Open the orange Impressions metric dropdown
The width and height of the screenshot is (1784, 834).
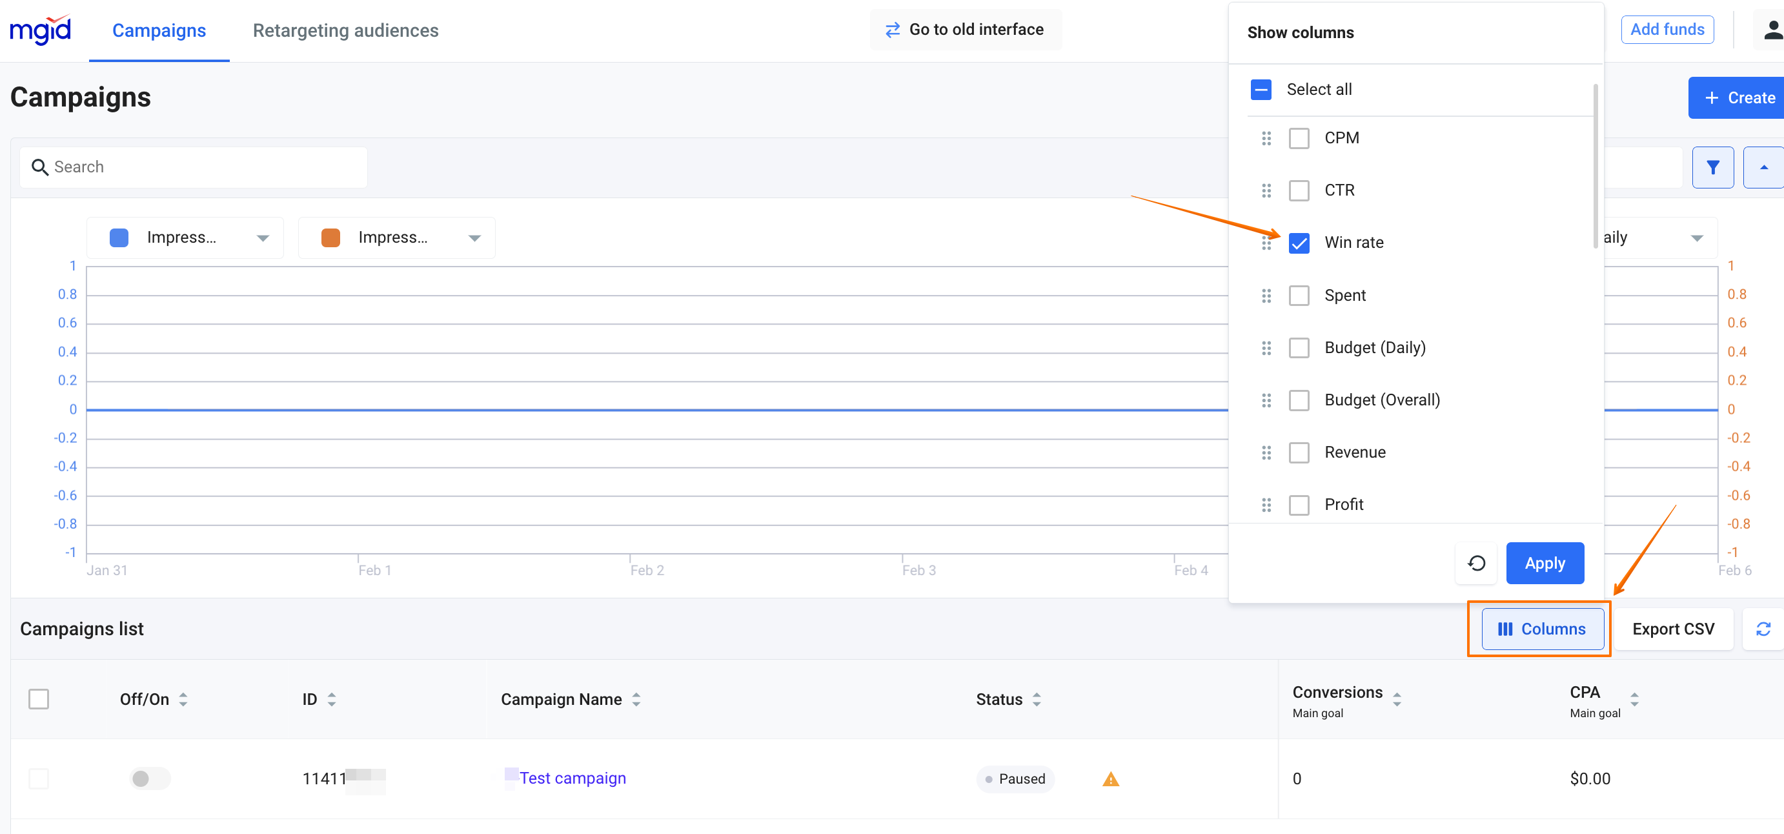coord(397,238)
